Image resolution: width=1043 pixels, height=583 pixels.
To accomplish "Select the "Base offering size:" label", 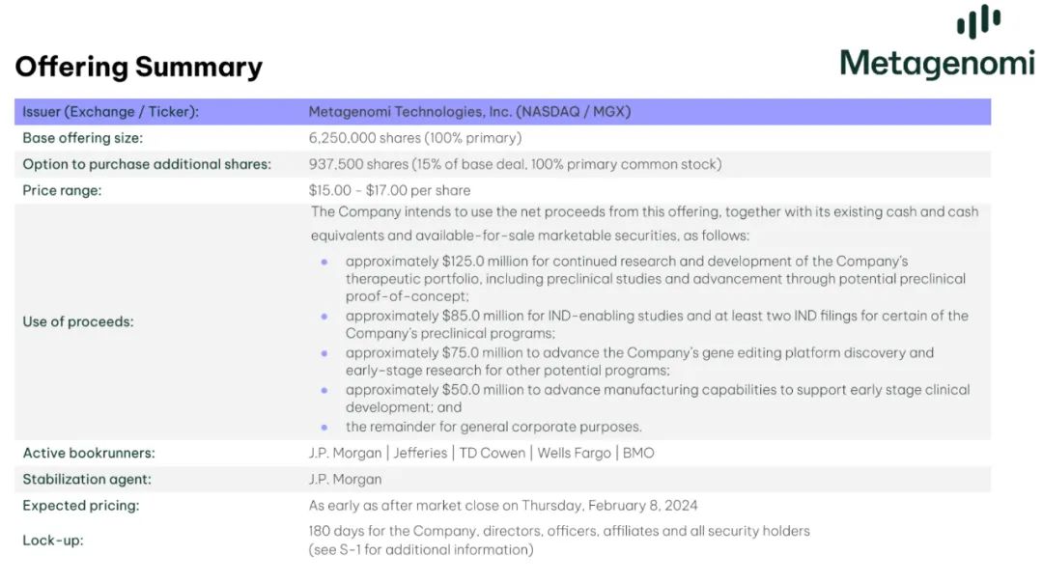I will 83,138.
